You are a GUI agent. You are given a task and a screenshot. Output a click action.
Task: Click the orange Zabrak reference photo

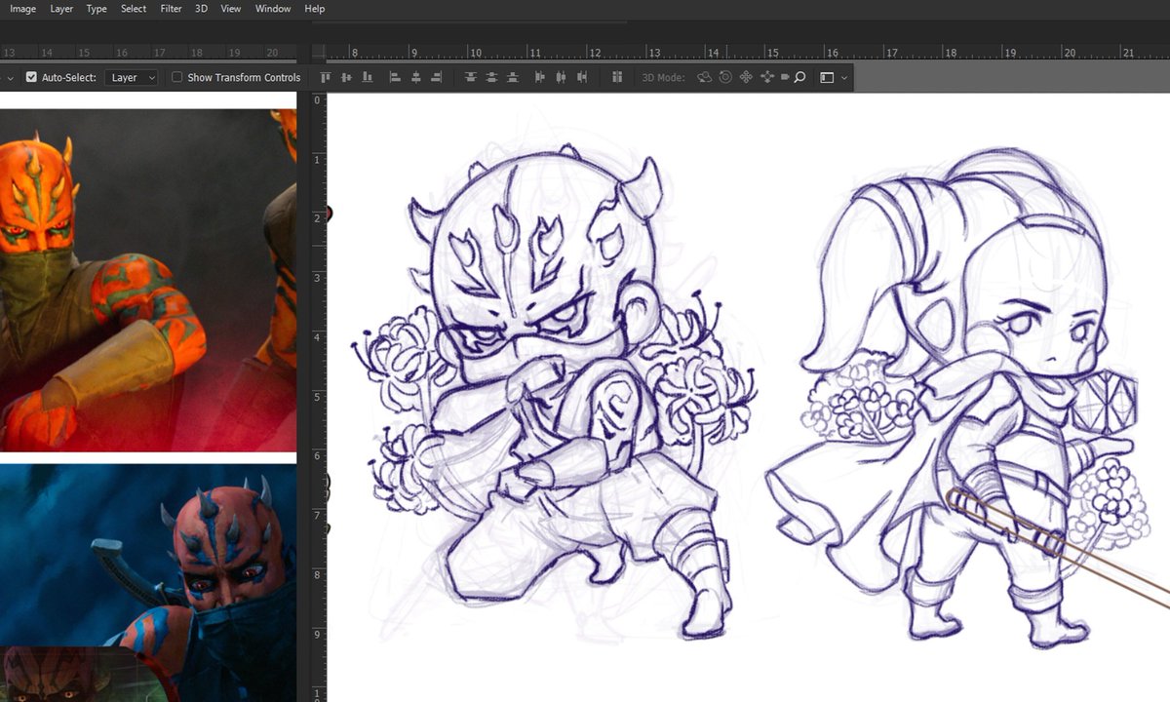[x=147, y=280]
